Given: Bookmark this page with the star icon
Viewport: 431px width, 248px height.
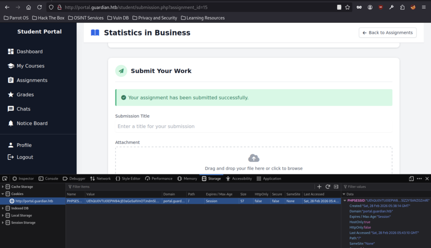Looking at the screenshot, I should [x=347, y=7].
